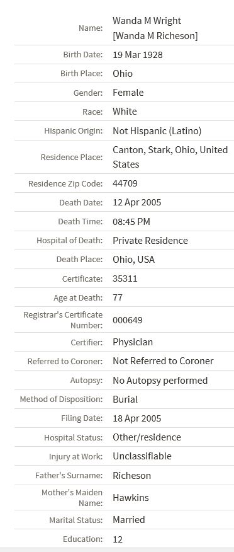Click the Birth Place value Ohio
This screenshot has height=552, width=234.
[x=123, y=74]
